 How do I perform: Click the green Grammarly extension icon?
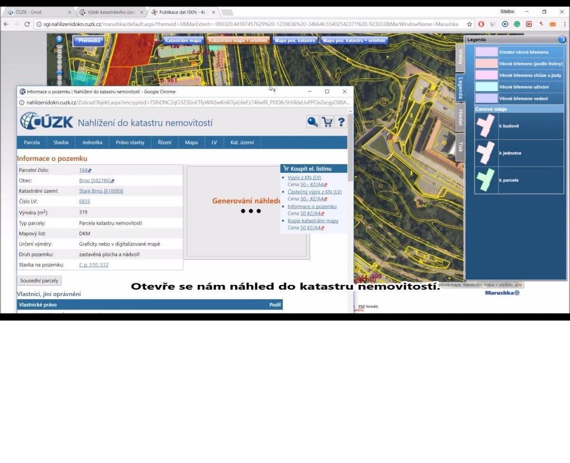(x=517, y=24)
